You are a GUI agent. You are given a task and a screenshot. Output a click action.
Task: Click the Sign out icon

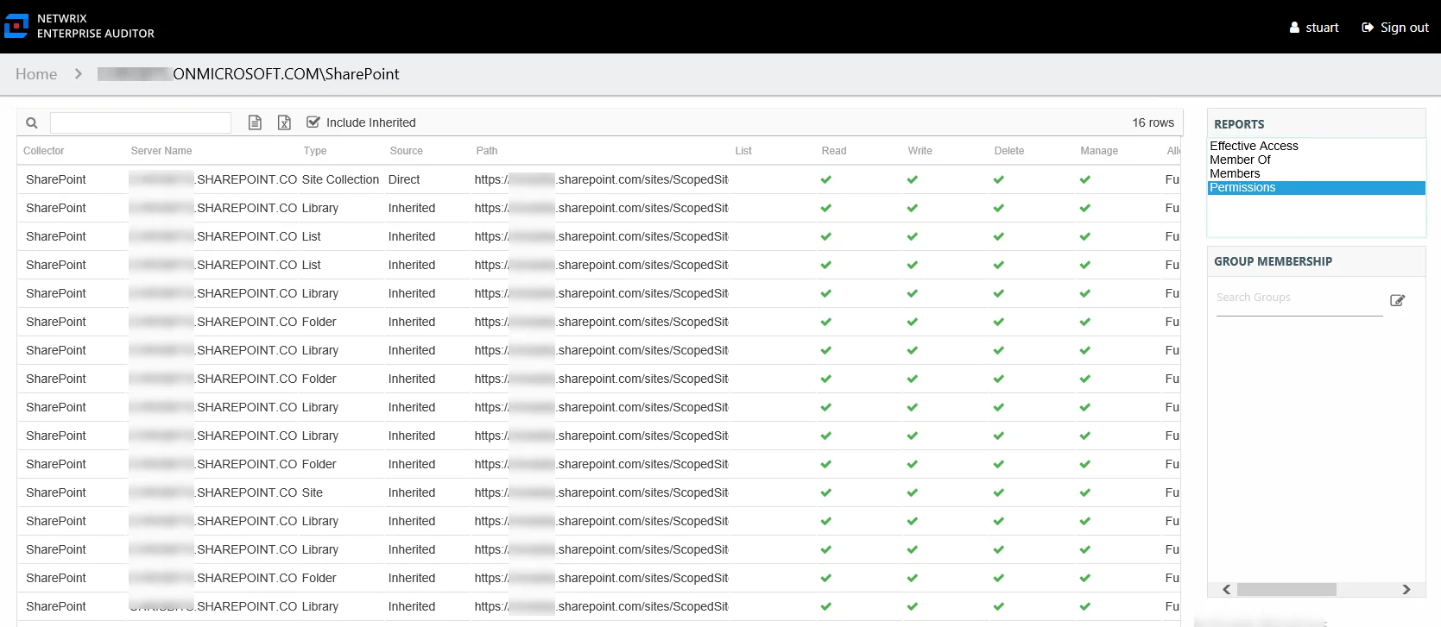coord(1368,28)
